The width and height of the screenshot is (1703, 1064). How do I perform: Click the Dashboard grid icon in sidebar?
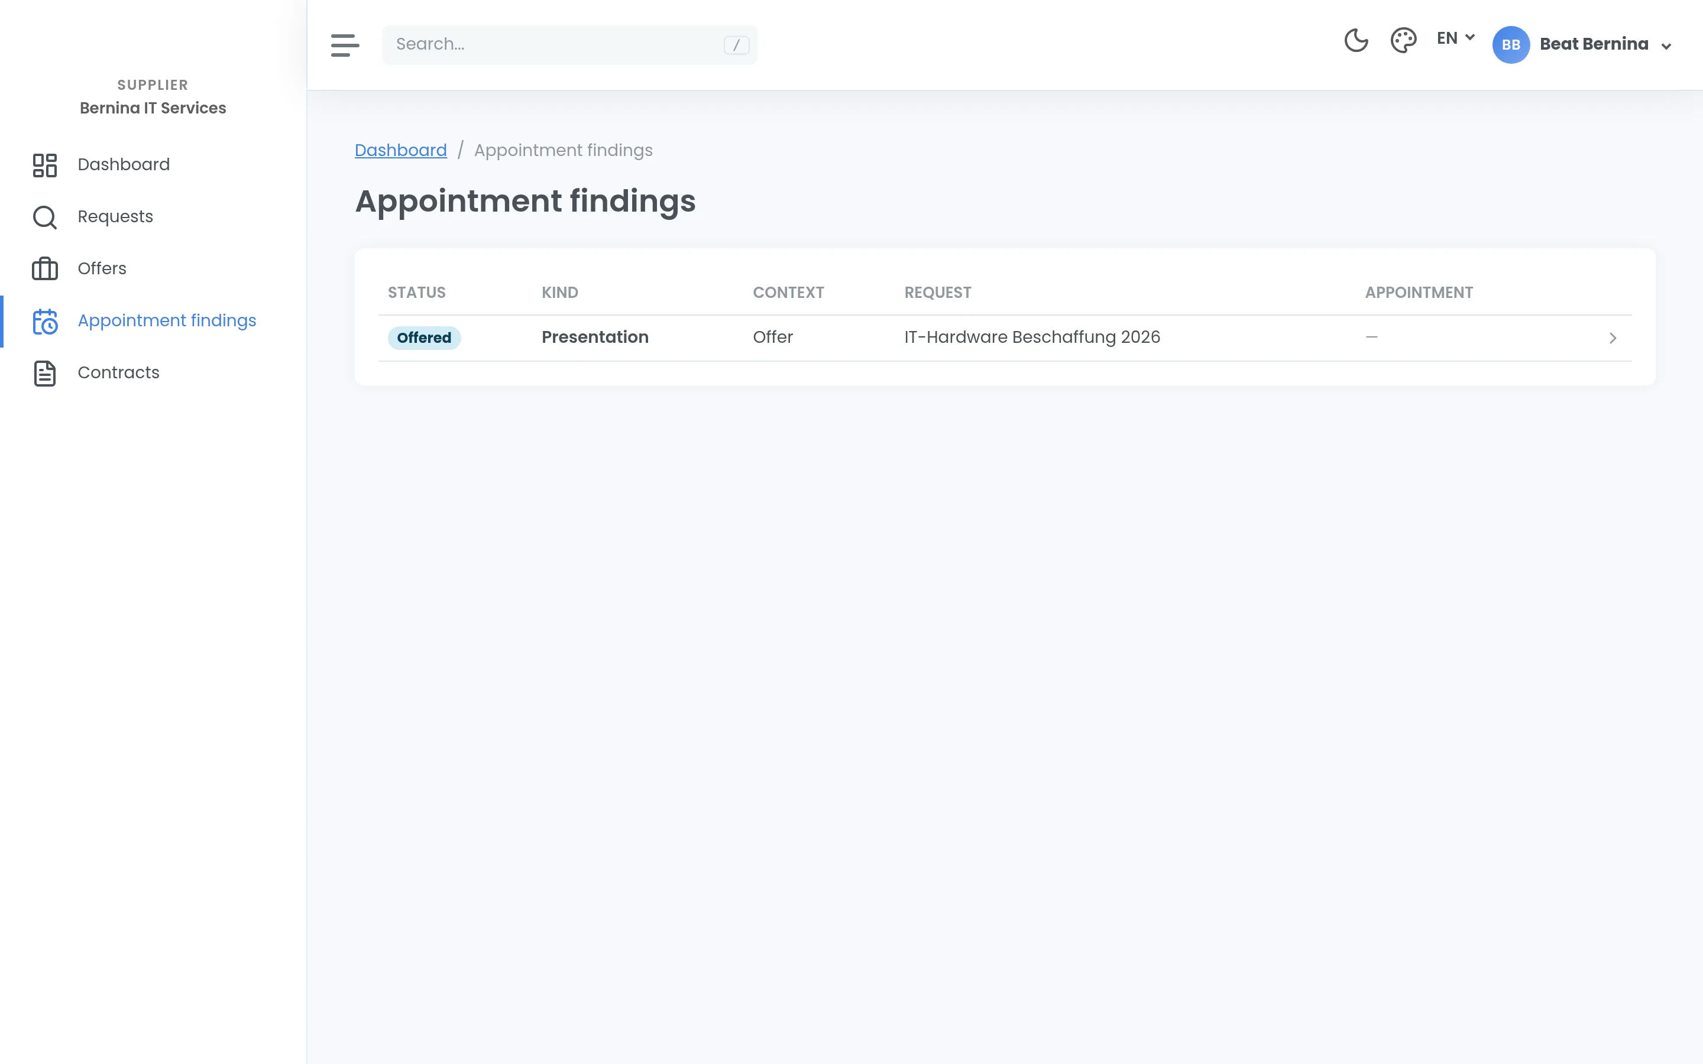[x=45, y=166]
